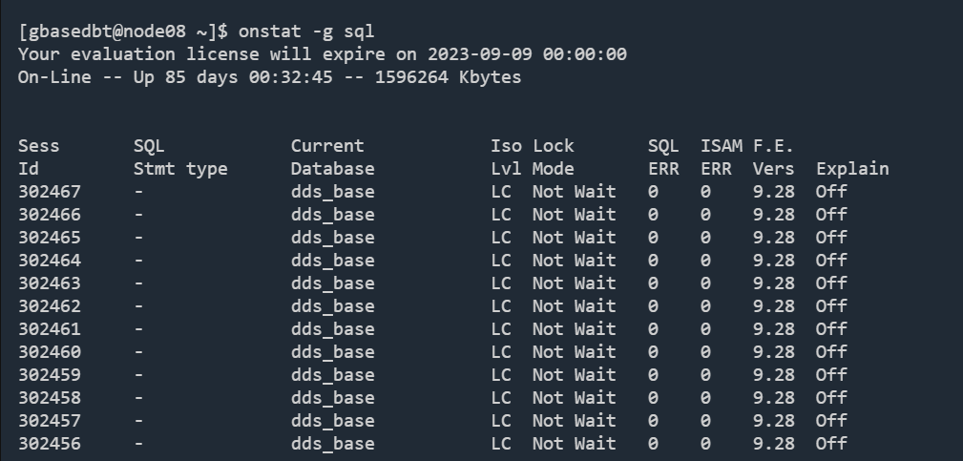Viewport: 963px width, 461px height.
Task: Click the evaluation license expiry date 2023-09-09
Action: (480, 54)
